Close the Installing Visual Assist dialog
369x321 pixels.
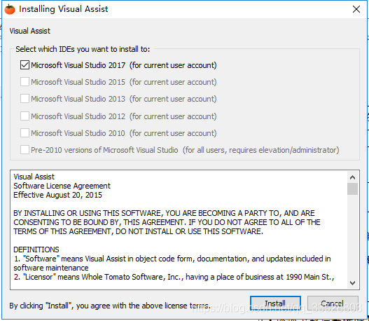(x=356, y=9)
